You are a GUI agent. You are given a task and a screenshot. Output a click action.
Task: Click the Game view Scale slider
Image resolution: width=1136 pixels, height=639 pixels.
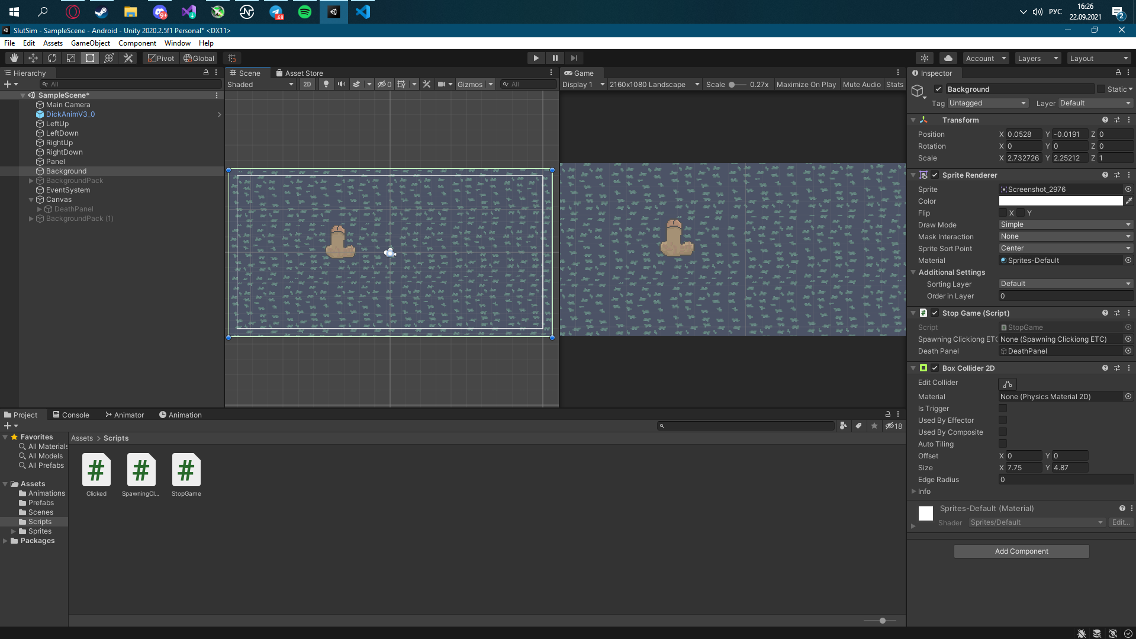[737, 84]
